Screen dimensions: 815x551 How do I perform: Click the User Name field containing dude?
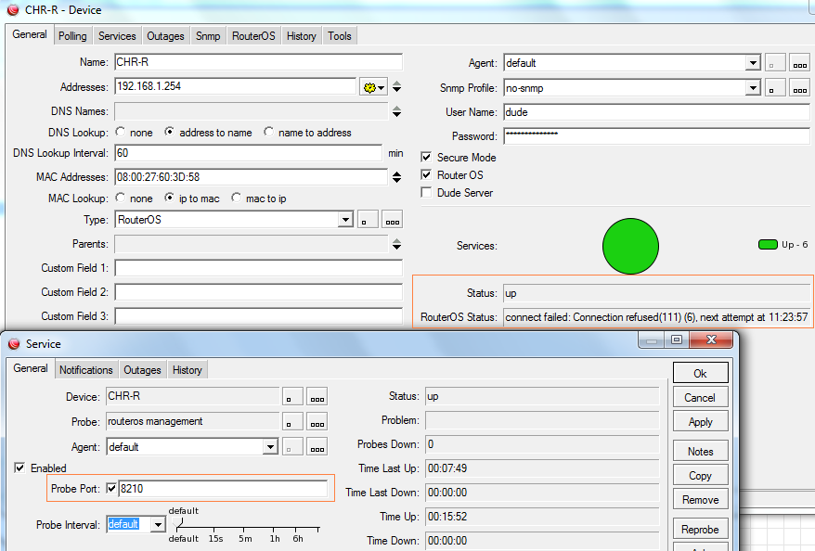point(656,112)
